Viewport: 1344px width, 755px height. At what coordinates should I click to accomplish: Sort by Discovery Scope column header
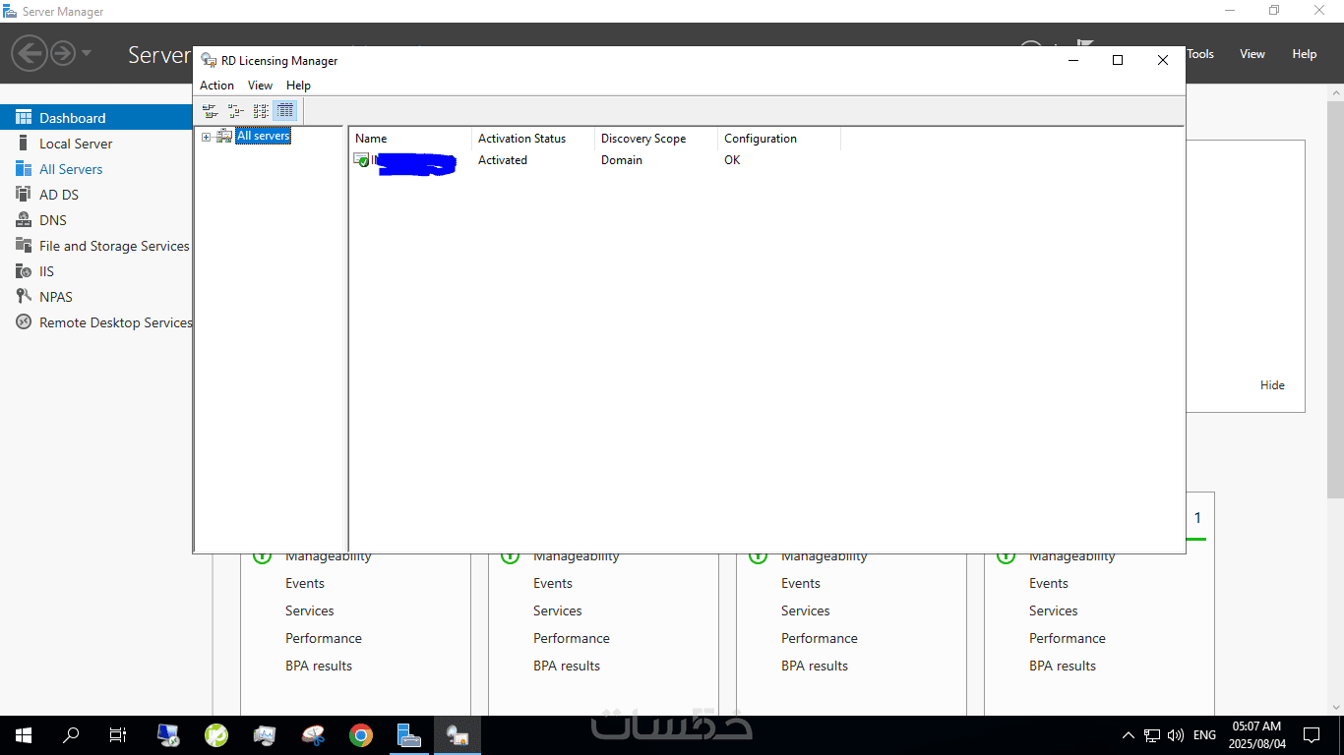coord(656,139)
